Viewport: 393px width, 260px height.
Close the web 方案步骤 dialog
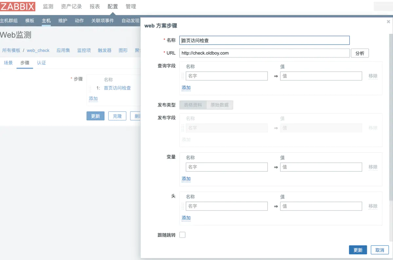pos(388,22)
